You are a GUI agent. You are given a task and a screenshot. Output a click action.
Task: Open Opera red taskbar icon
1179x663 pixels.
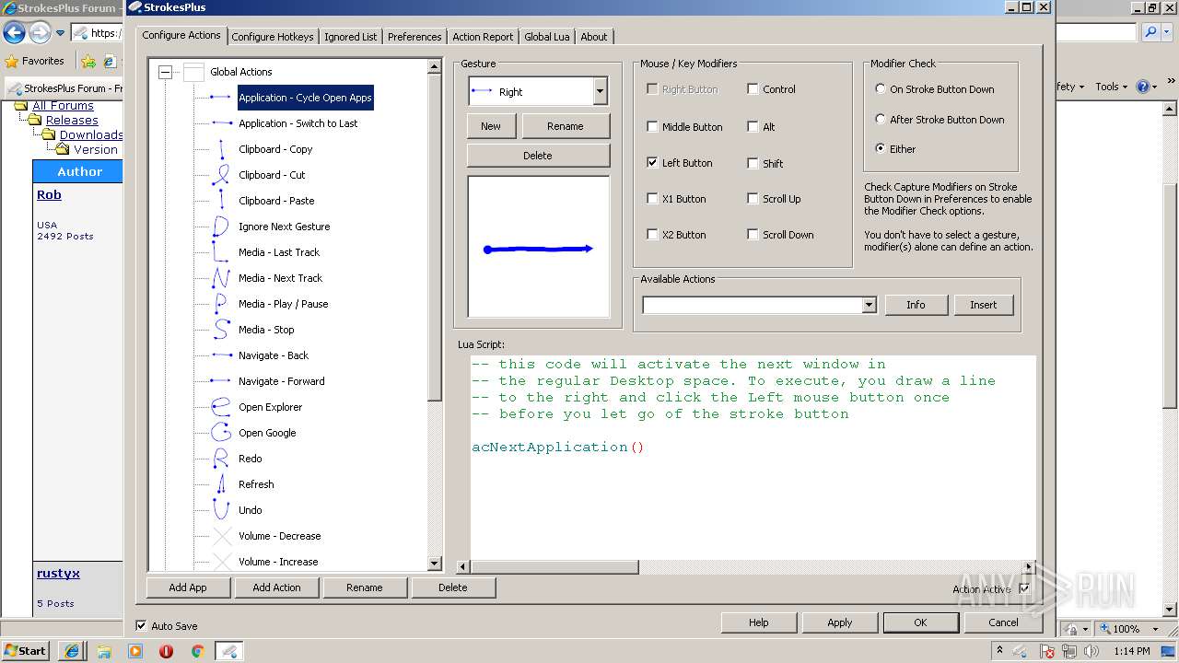coord(167,651)
